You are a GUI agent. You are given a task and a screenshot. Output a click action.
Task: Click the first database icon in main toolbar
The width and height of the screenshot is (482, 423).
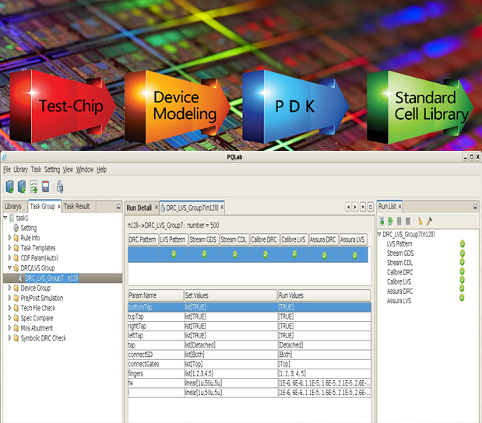coord(9,187)
